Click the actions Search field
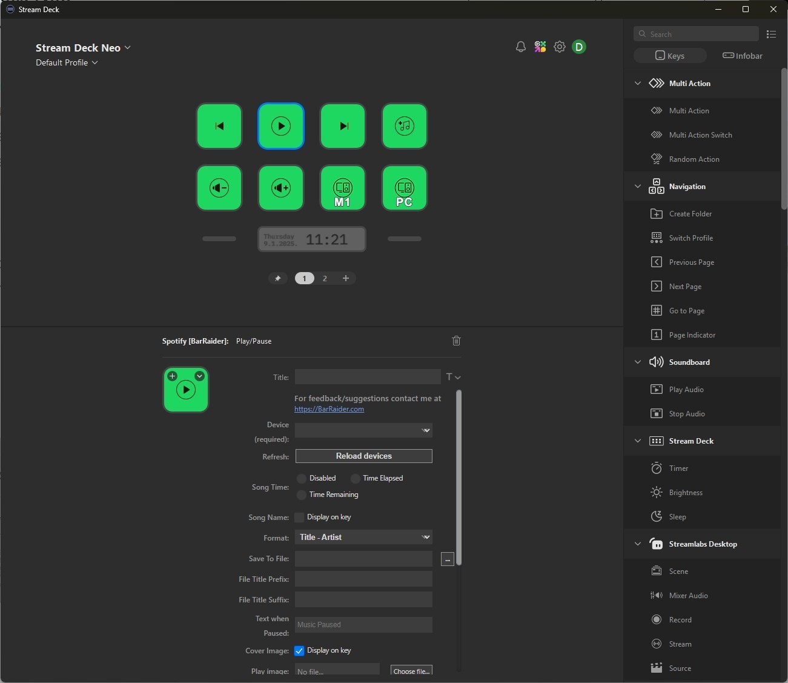788x683 pixels. pos(696,34)
